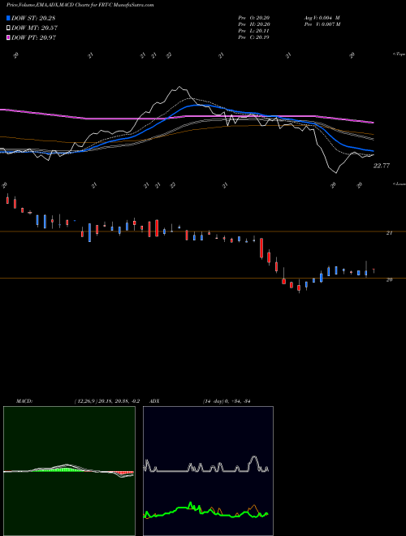The height and width of the screenshot is (536, 406).
Task: Click the lowest trough of the white price line
Action: 336,173
